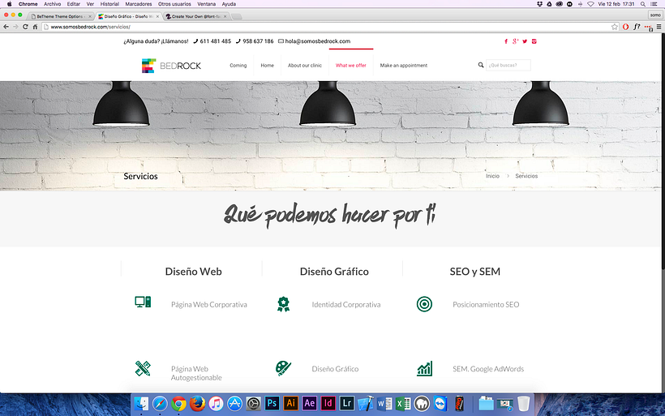Open Illustrator from the dock
Screen dimensions: 665x416
[x=290, y=403]
